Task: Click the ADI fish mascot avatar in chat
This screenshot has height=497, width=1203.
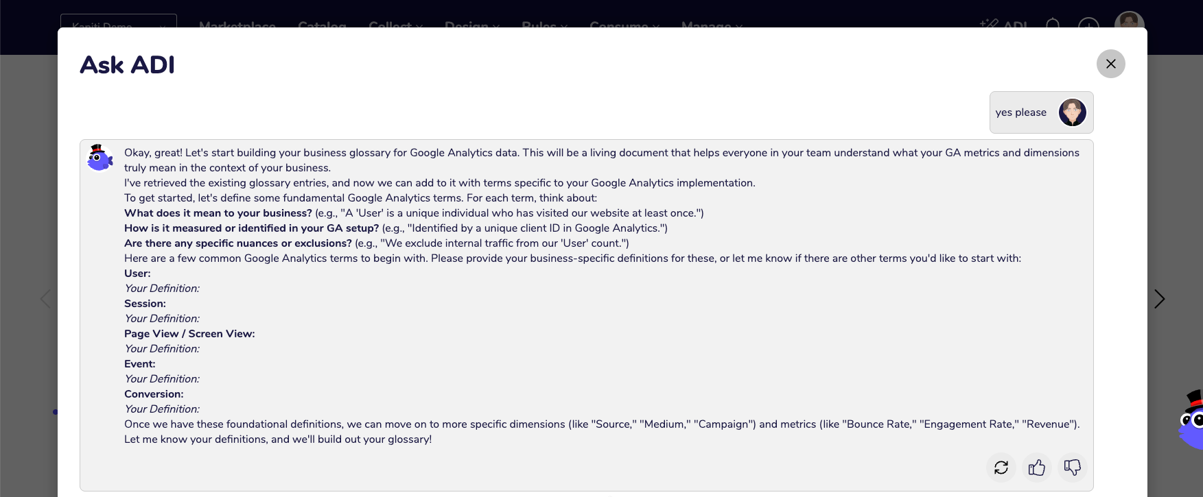Action: tap(100, 158)
